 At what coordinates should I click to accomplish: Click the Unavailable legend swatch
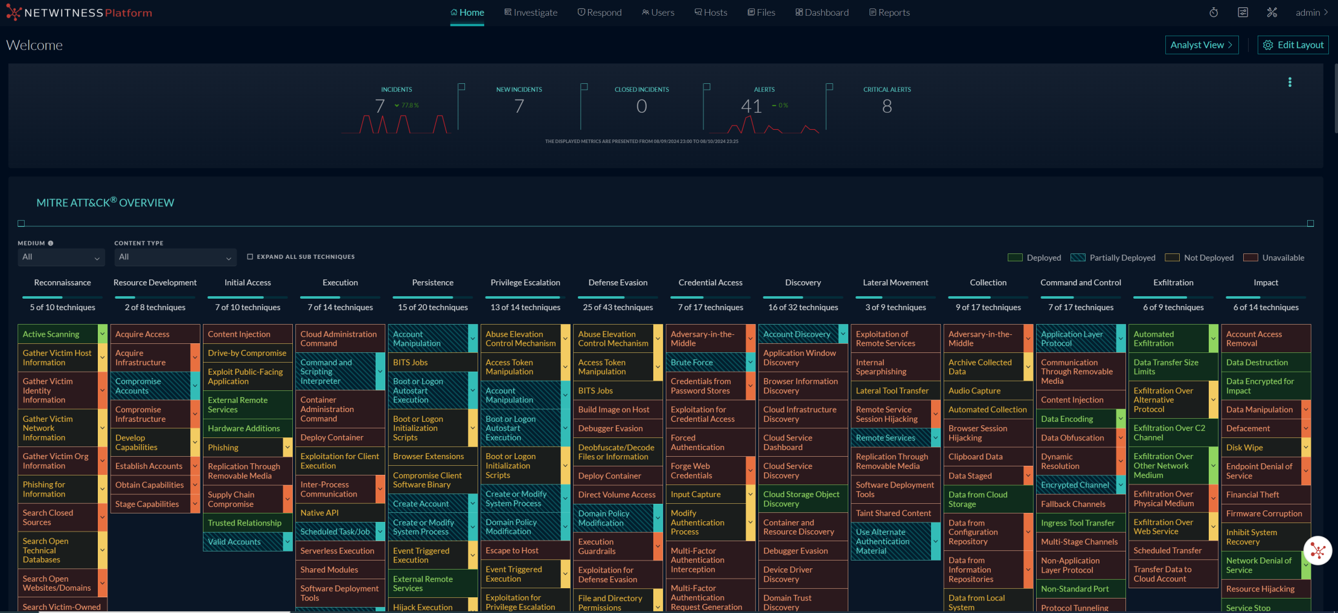[1250, 258]
